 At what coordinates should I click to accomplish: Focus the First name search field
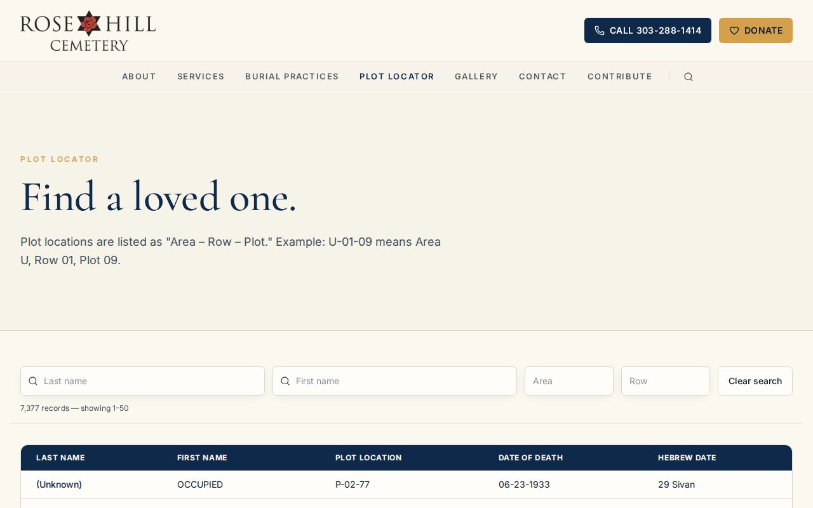point(394,381)
